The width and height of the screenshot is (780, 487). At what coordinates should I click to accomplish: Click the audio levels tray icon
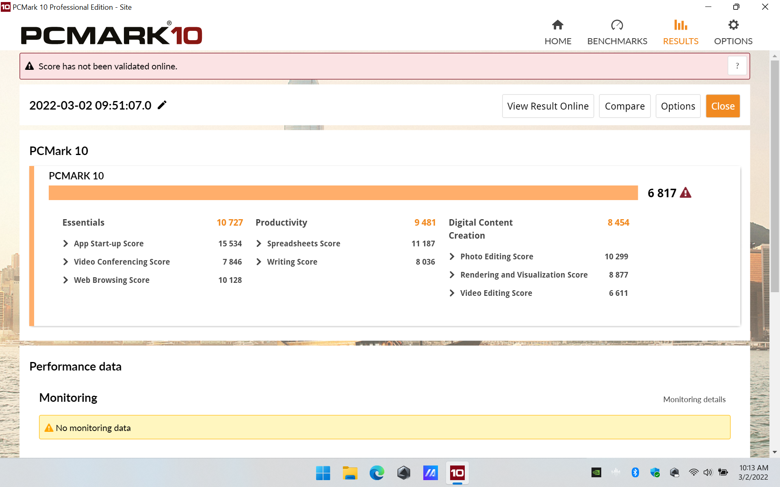pyautogui.click(x=615, y=472)
